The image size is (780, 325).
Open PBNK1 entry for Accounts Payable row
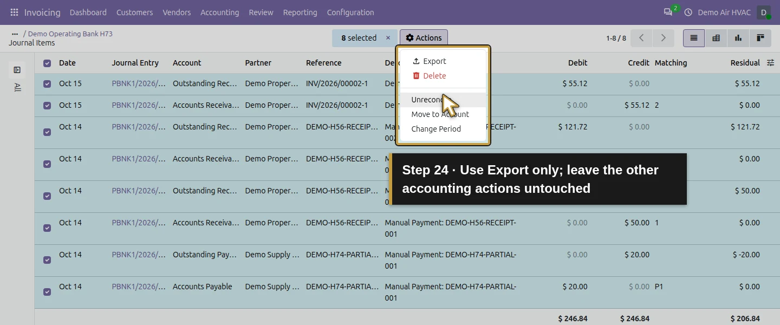(139, 287)
